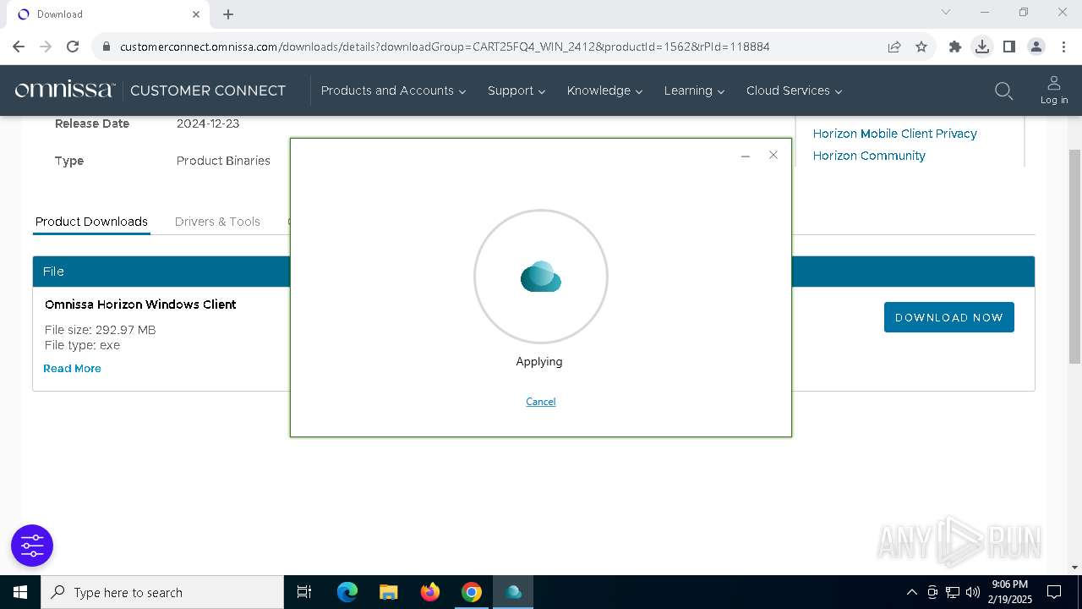
Task: Expand the Support menu
Action: pos(516,91)
